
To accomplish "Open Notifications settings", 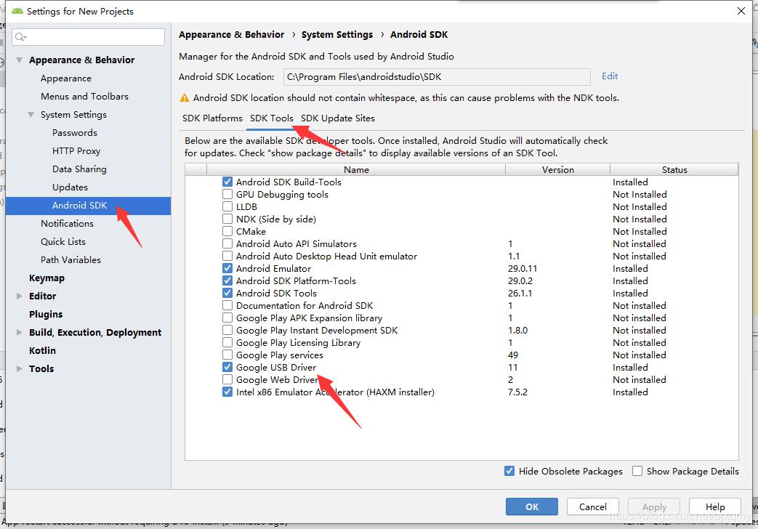I will click(x=67, y=223).
